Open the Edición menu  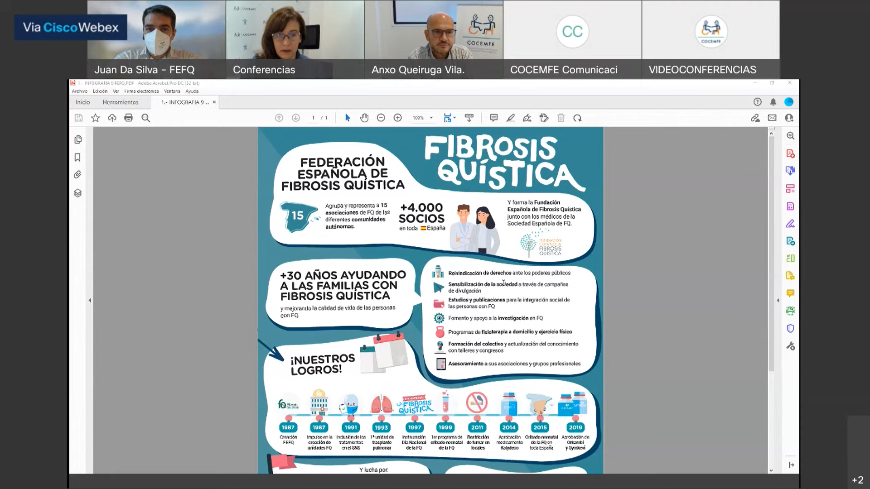click(x=100, y=91)
